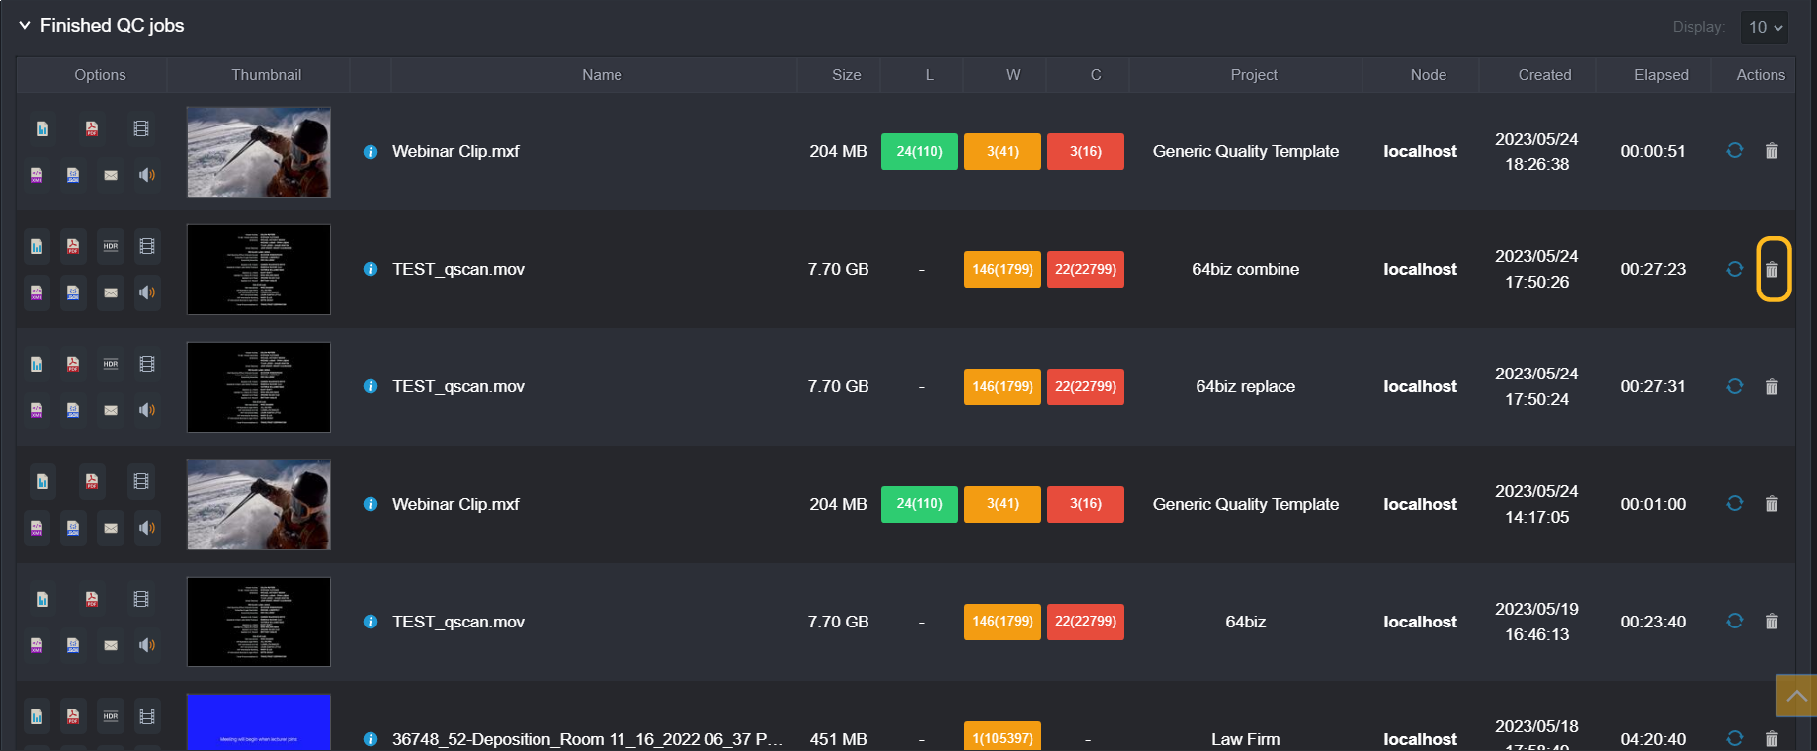The height and width of the screenshot is (751, 1817).
Task: Collapse the Finished QC jobs section
Action: coord(25,26)
